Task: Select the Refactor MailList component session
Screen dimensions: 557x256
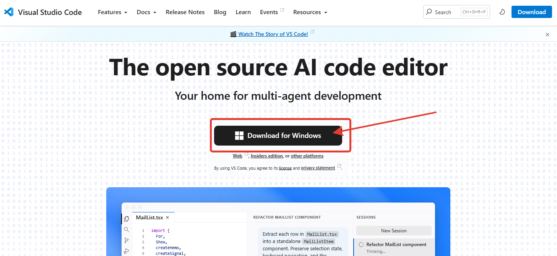Action: (394, 248)
